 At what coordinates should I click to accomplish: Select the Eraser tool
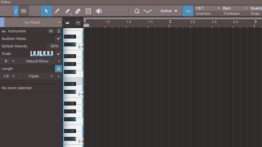tap(78, 11)
